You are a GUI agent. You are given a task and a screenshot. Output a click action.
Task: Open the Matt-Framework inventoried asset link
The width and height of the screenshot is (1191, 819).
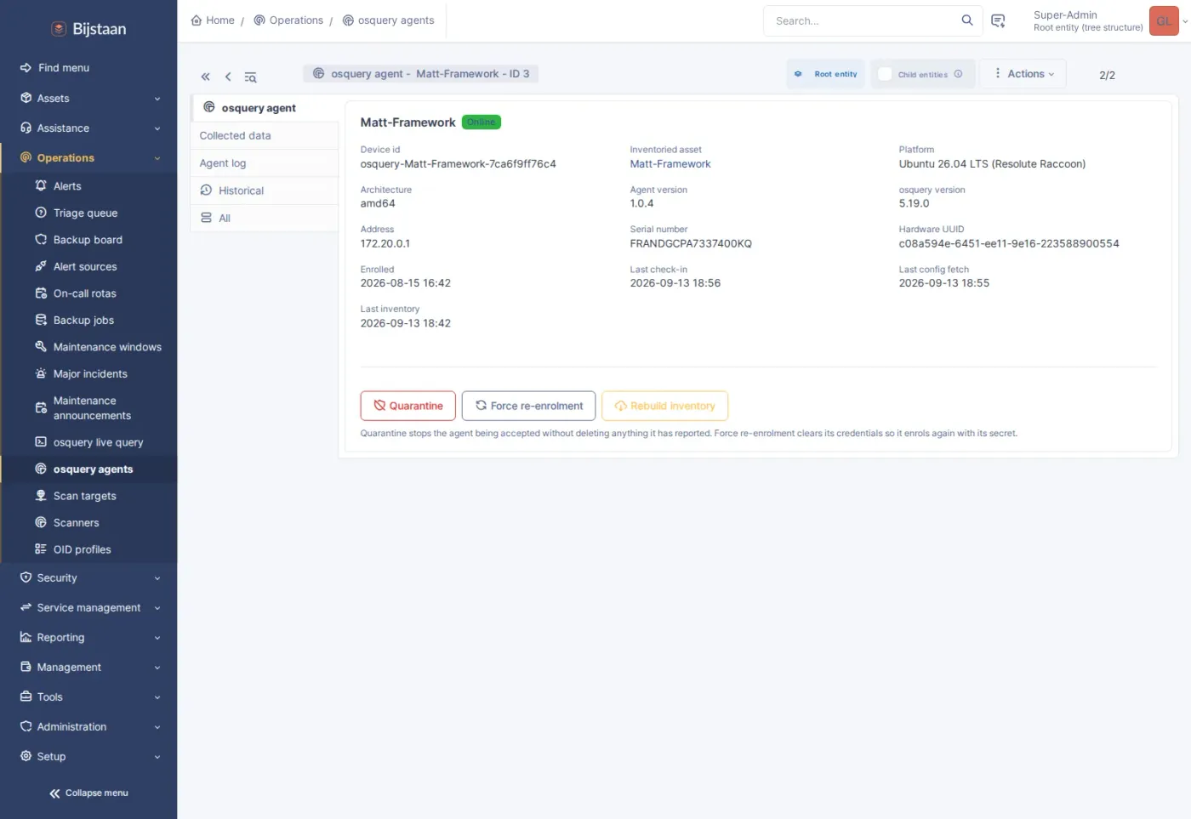(670, 164)
